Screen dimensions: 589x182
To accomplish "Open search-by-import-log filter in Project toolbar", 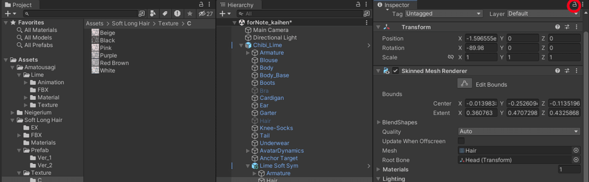I will point(177,14).
